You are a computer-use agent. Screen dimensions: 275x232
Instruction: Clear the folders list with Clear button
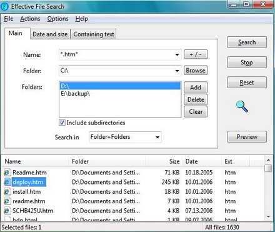pyautogui.click(x=196, y=112)
